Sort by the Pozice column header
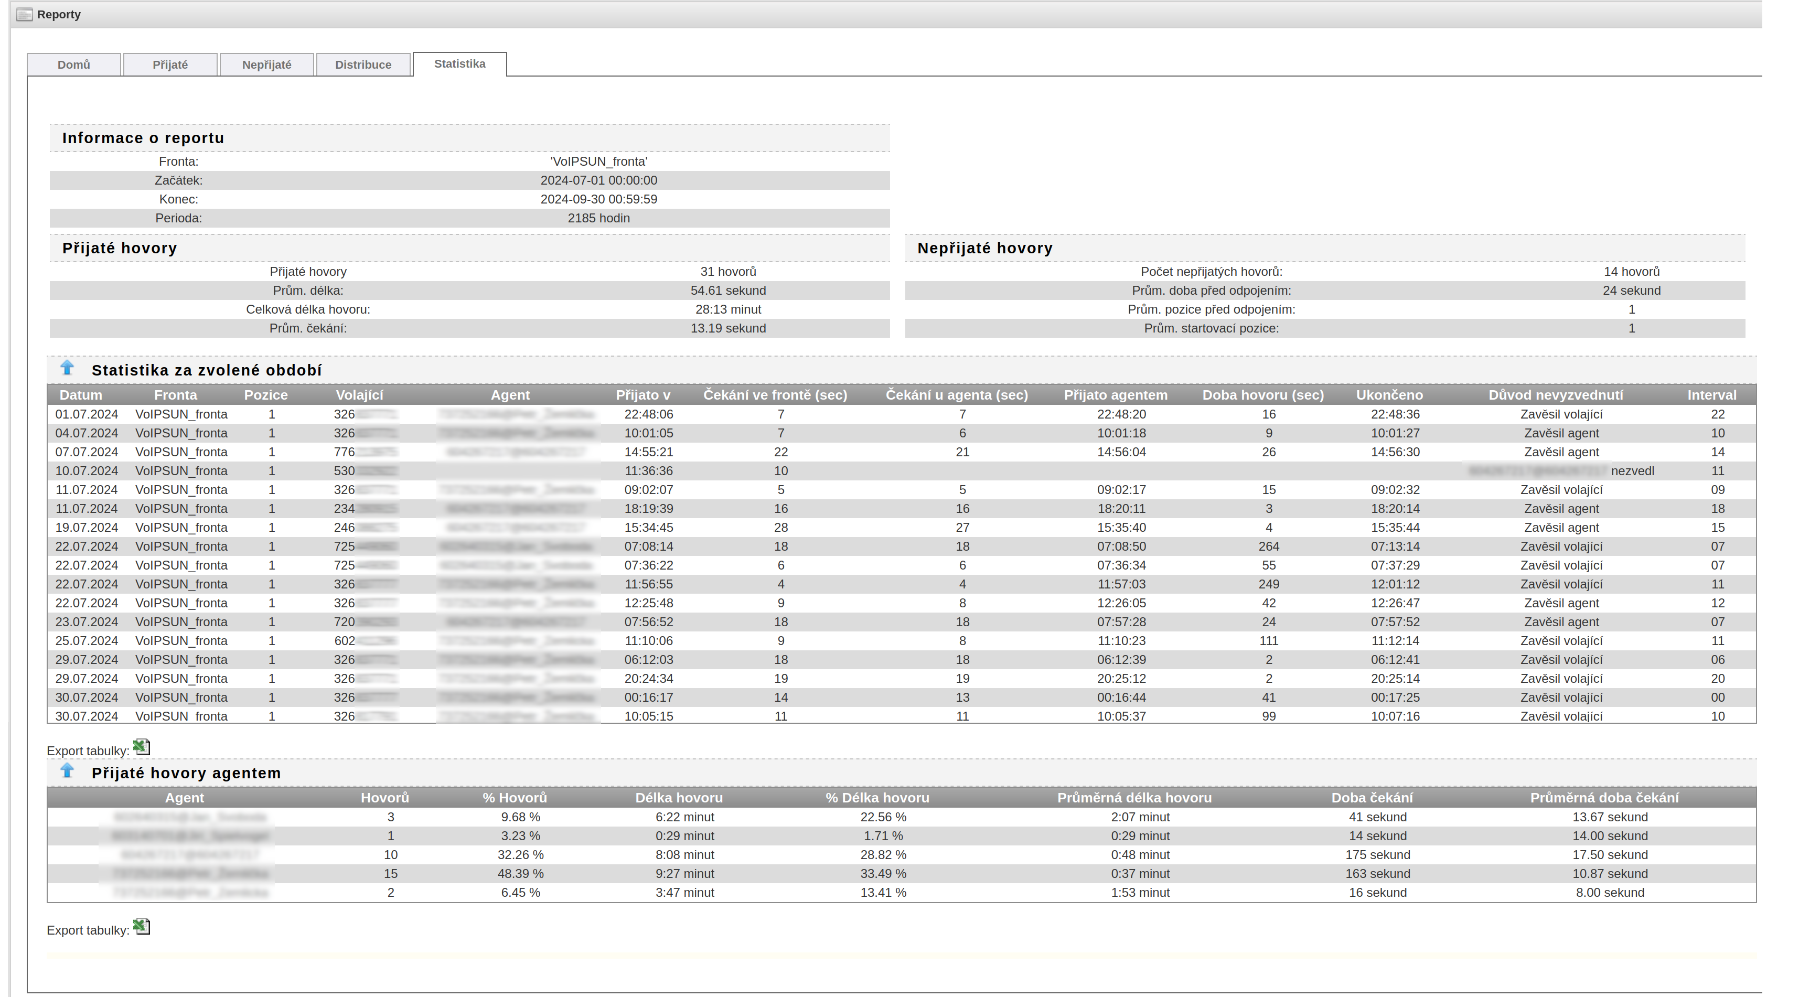 266,395
